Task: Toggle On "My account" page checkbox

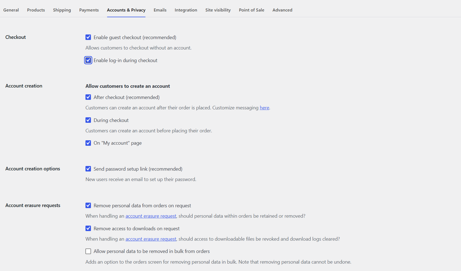Action: tap(88, 143)
